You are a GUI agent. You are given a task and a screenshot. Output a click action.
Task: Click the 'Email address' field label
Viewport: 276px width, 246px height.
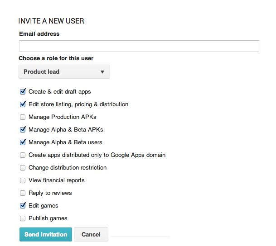39,34
